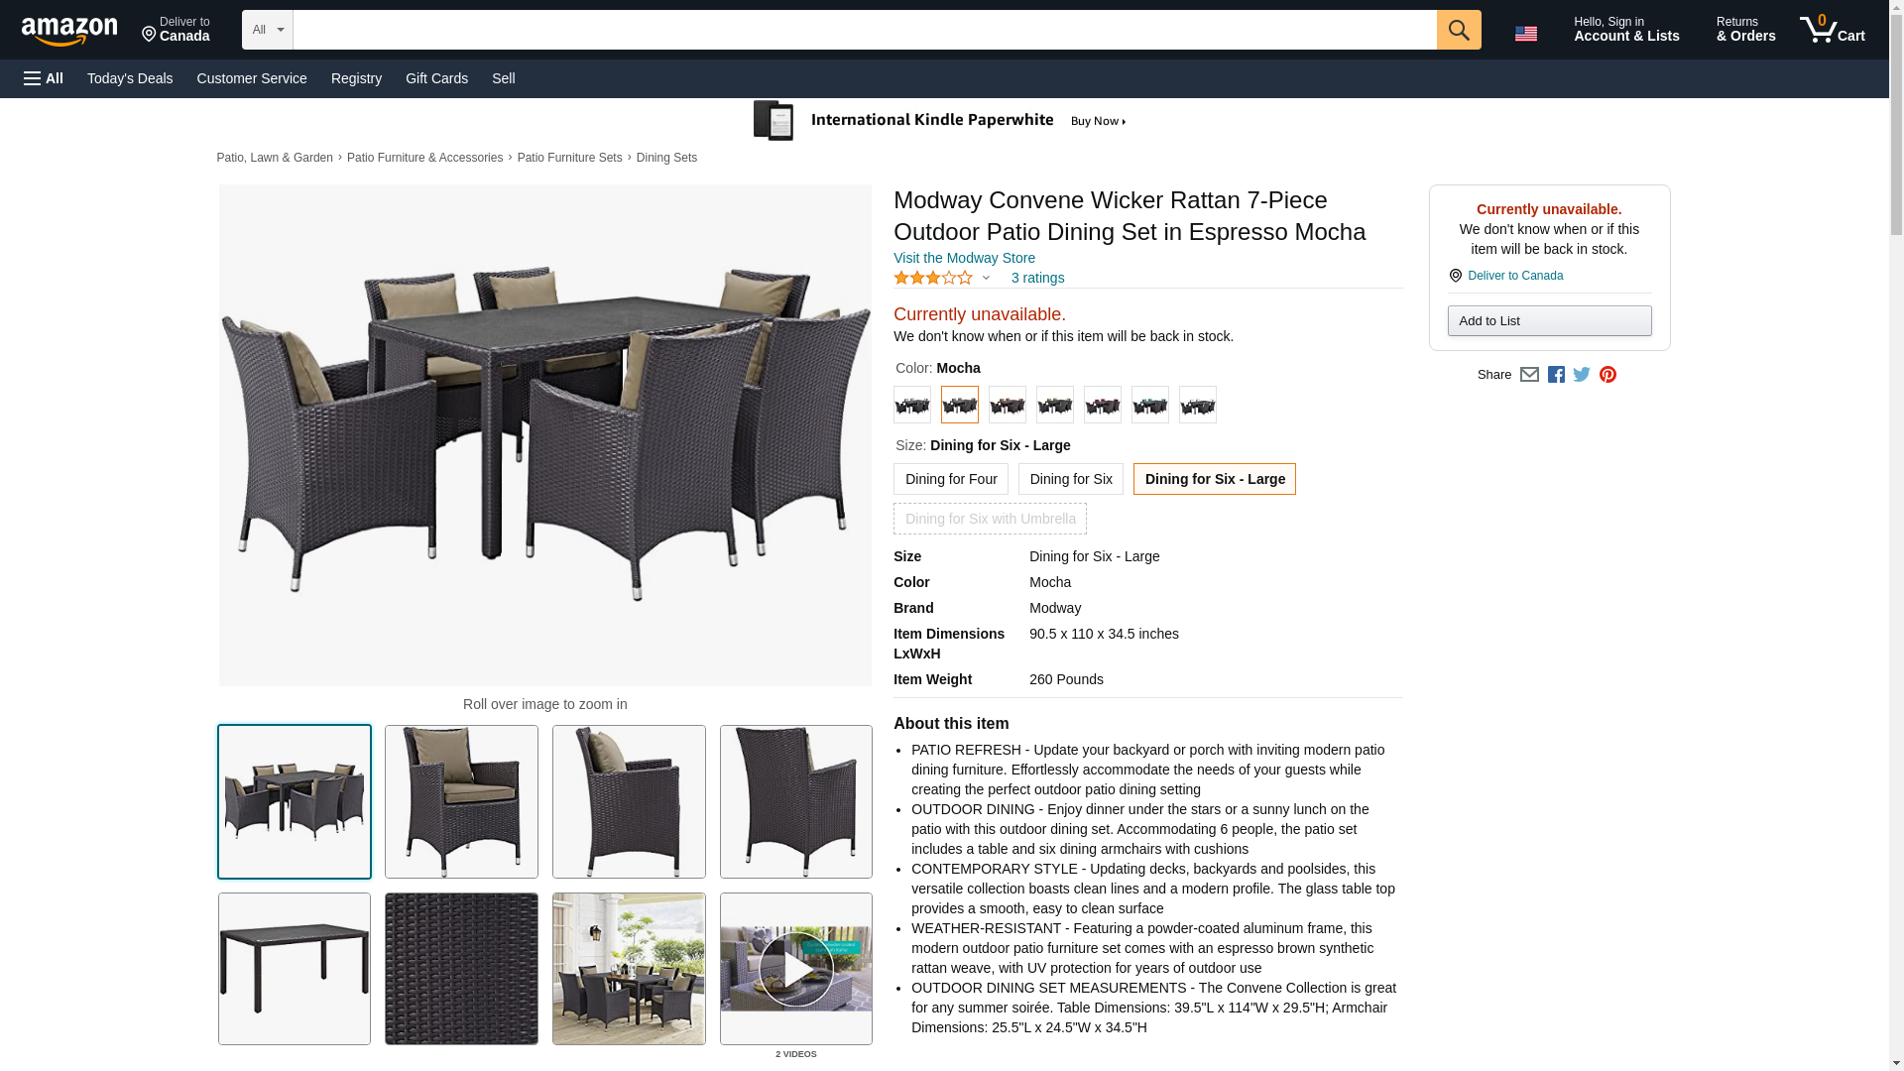Image resolution: width=1904 pixels, height=1071 pixels.
Task: Visit the Modway Store link
Action: [x=964, y=258]
